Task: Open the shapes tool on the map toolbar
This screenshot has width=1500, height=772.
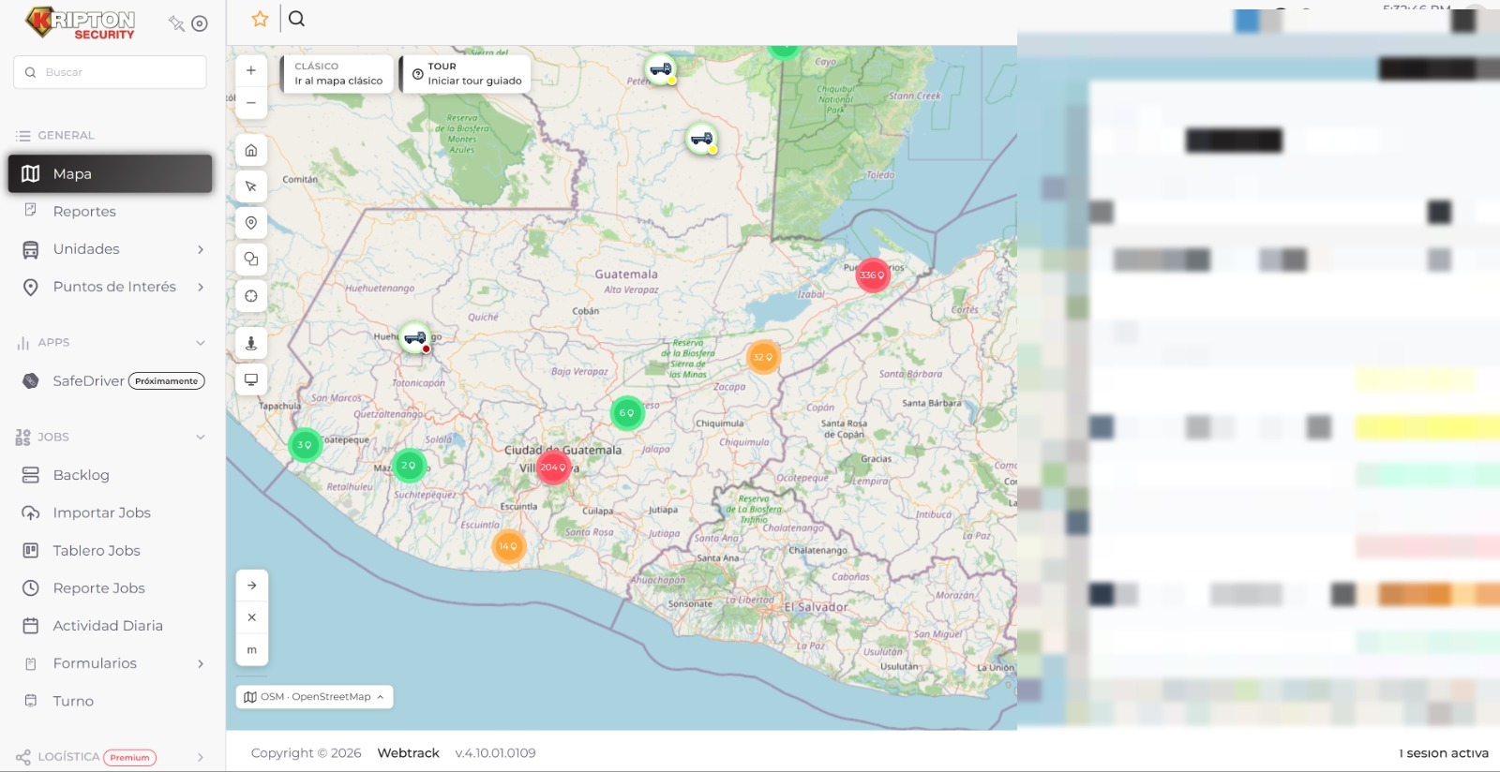Action: point(251,260)
